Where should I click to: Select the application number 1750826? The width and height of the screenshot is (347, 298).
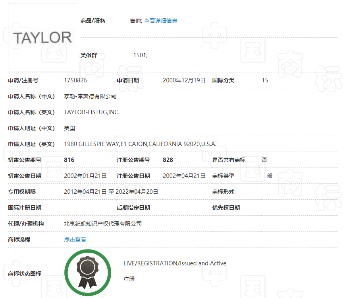tap(75, 80)
